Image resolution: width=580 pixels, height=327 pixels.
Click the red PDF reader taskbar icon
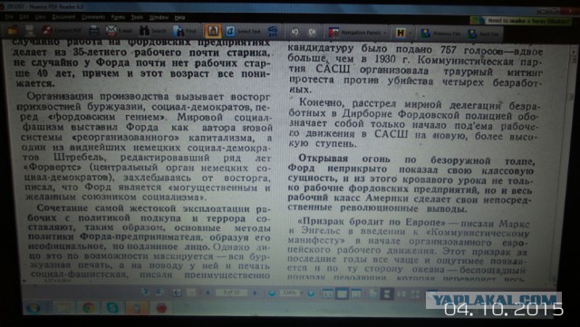pyautogui.click(x=161, y=308)
